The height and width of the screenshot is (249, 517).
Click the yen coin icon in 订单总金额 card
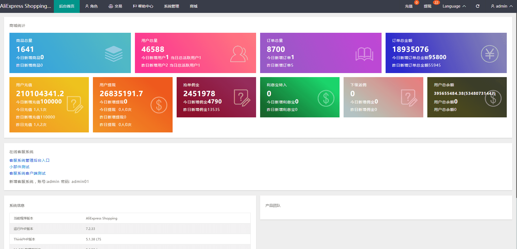pyautogui.click(x=489, y=54)
